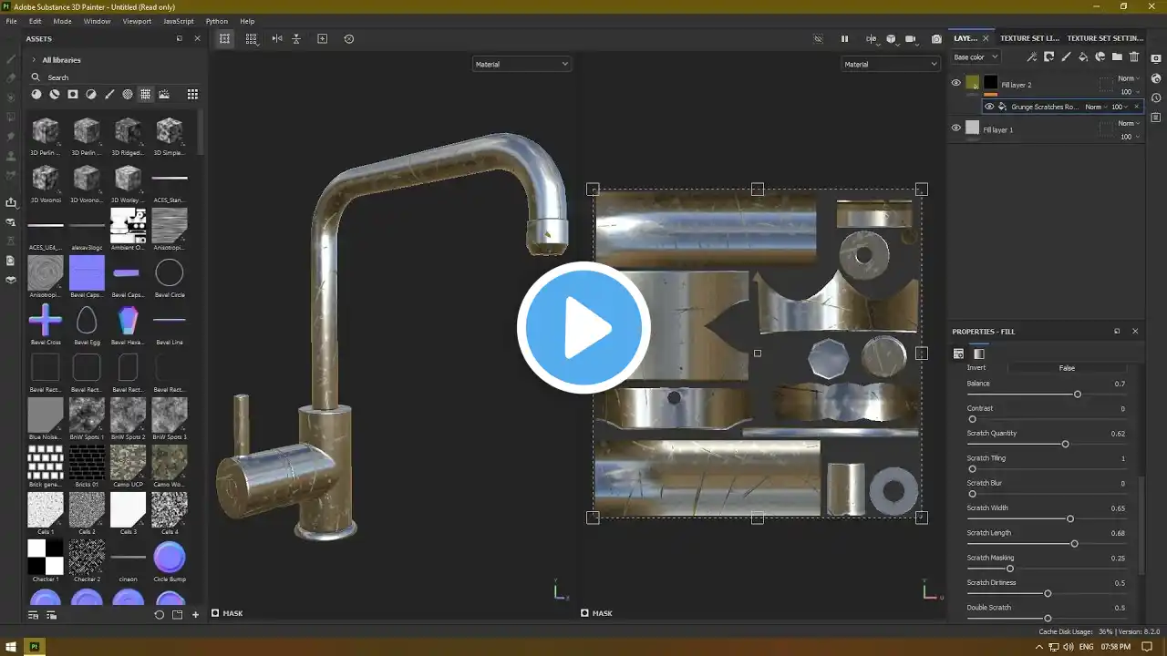Viewport: 1167px width, 656px height.
Task: Add a paint layer with brush icon
Action: click(1066, 56)
